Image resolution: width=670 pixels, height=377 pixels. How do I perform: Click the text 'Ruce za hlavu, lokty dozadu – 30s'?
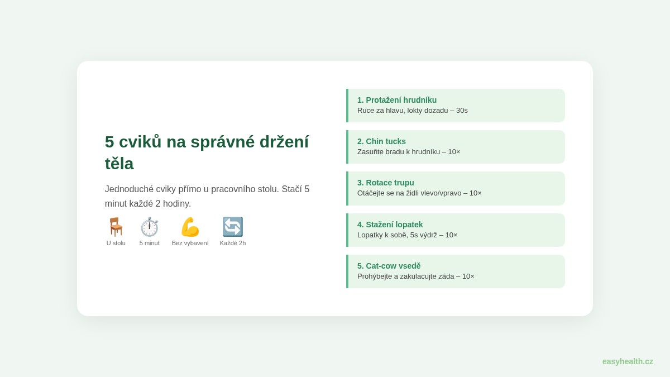pos(413,110)
